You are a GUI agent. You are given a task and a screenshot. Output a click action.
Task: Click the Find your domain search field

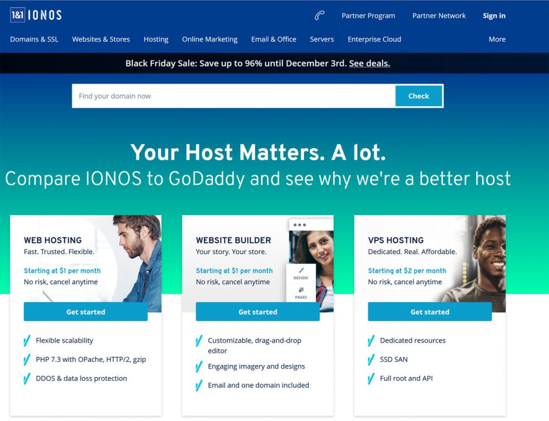234,96
